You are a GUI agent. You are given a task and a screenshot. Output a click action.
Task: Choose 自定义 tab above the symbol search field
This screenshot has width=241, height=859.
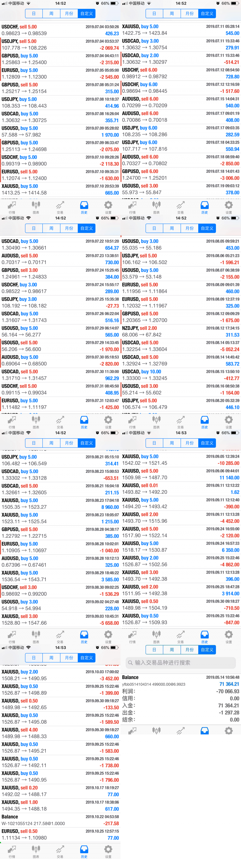(207, 649)
